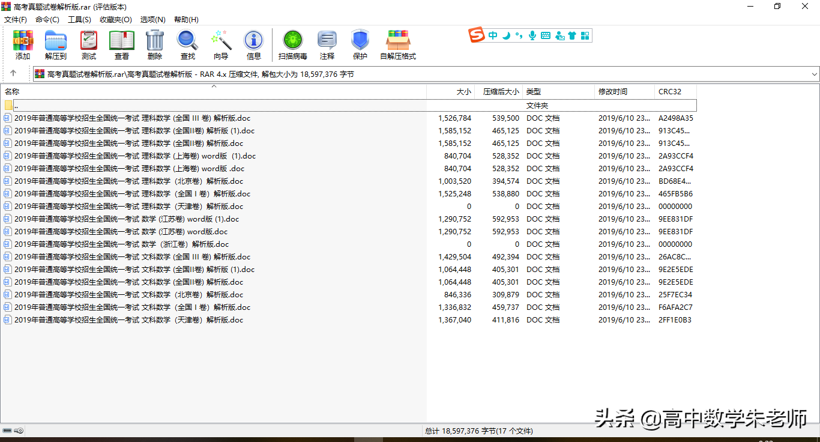Image resolution: width=820 pixels, height=442 pixels.
Task: Toggle the Sogou soft keyboard
Action: point(545,35)
